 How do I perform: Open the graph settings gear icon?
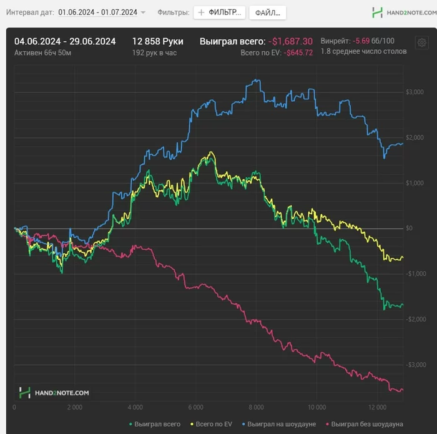pyautogui.click(x=422, y=43)
